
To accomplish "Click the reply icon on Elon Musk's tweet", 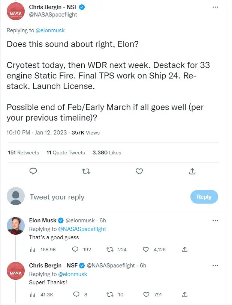I will tap(75, 249).
